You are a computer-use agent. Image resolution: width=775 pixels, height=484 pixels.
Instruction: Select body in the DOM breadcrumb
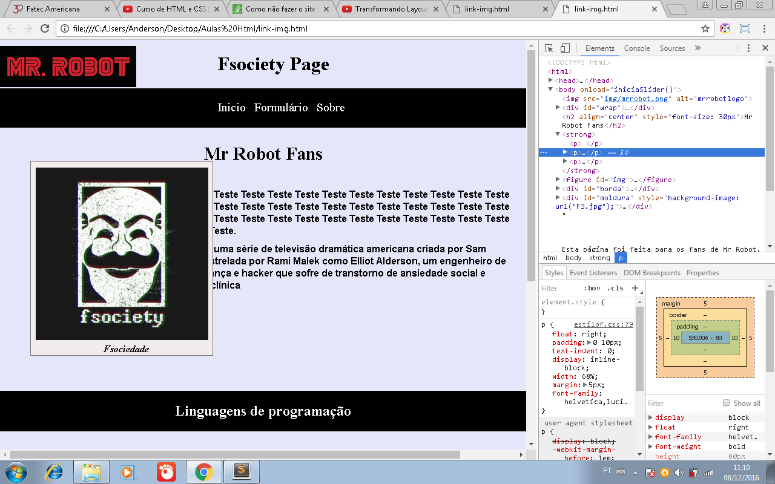click(573, 258)
